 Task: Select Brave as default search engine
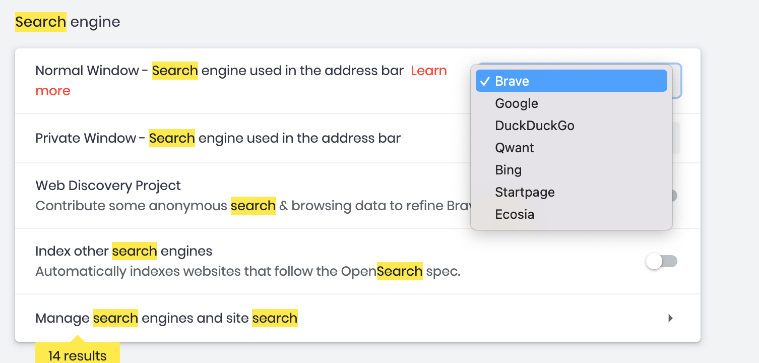[x=512, y=81]
